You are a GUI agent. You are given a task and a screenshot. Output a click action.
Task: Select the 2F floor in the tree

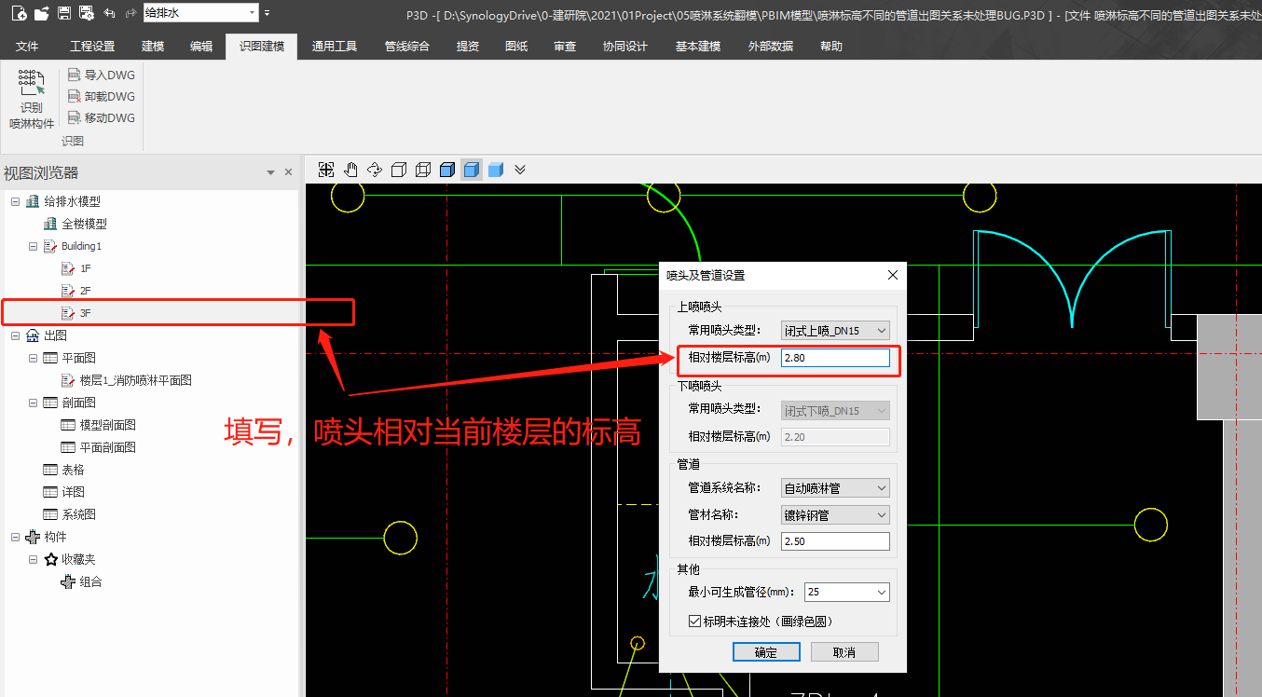pos(86,291)
